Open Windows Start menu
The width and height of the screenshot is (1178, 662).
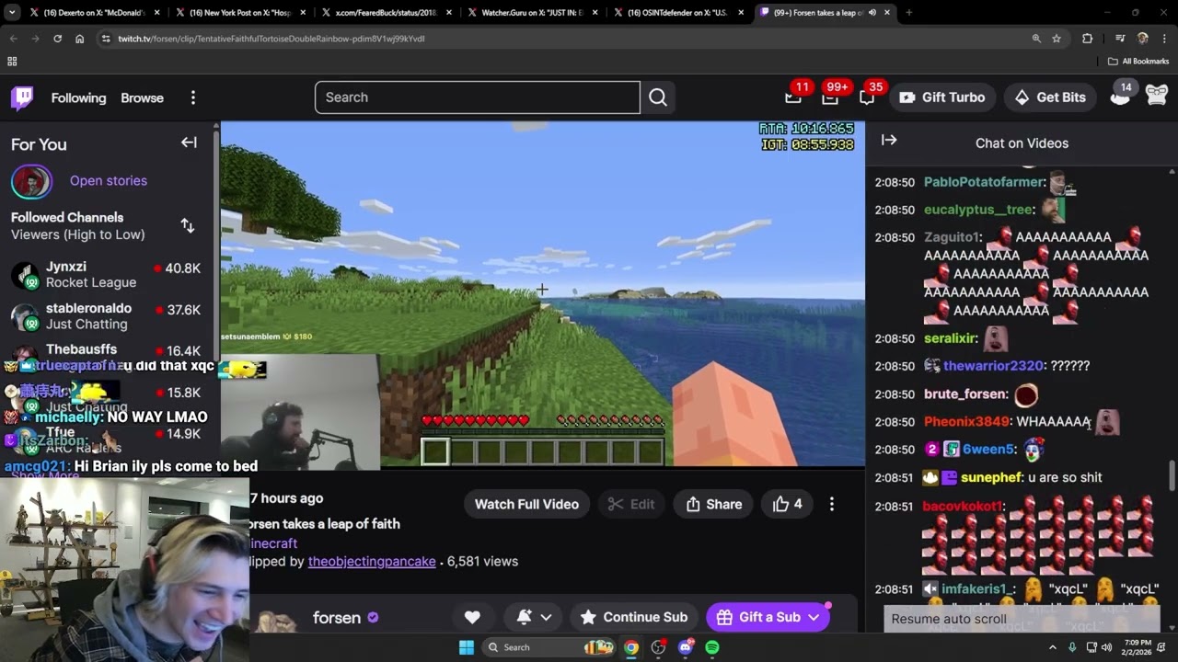click(467, 647)
